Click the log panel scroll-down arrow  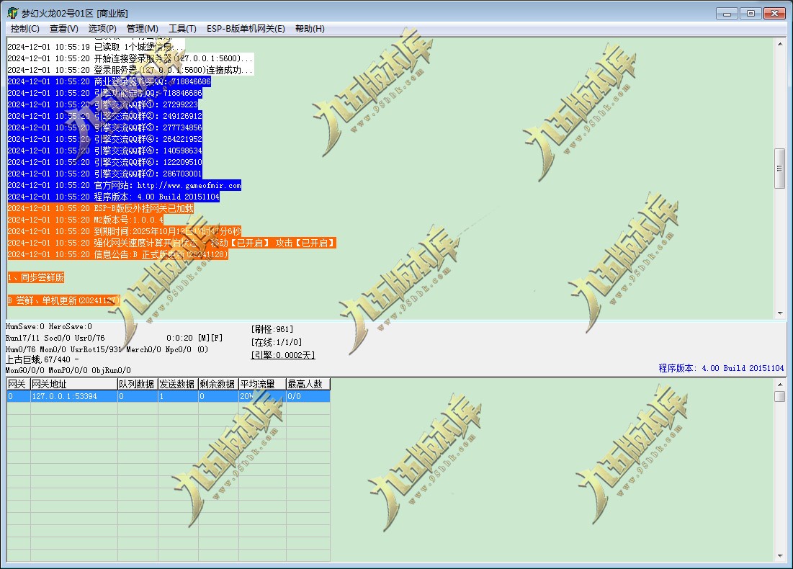click(x=780, y=313)
